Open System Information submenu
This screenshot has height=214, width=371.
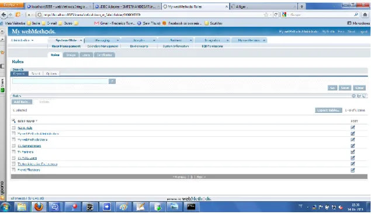coord(176,46)
